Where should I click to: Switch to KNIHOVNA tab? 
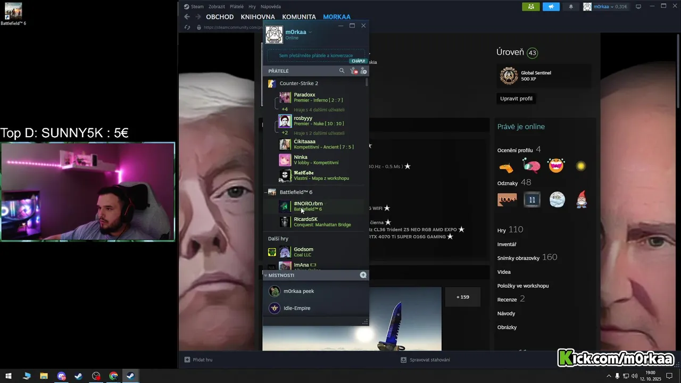258,17
